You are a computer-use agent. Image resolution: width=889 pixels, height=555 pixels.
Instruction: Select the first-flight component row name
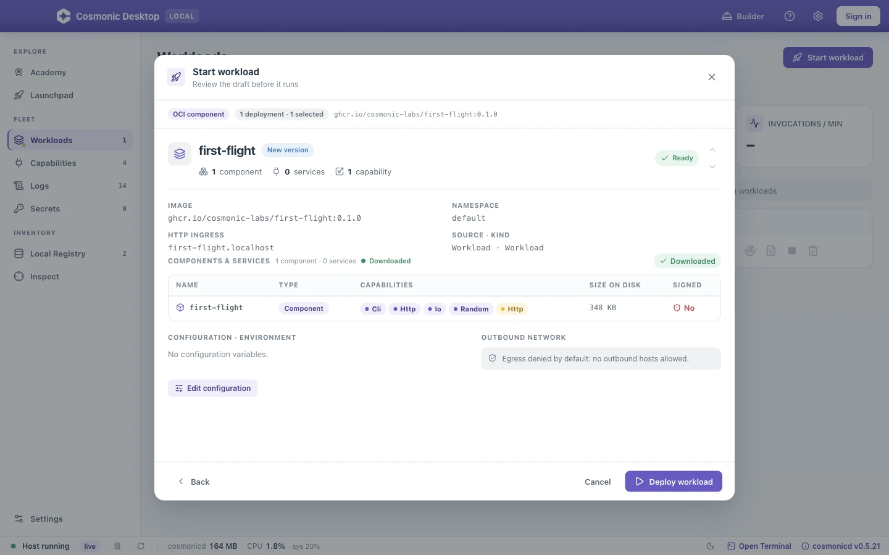point(216,308)
